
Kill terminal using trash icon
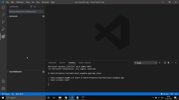tap(168, 63)
